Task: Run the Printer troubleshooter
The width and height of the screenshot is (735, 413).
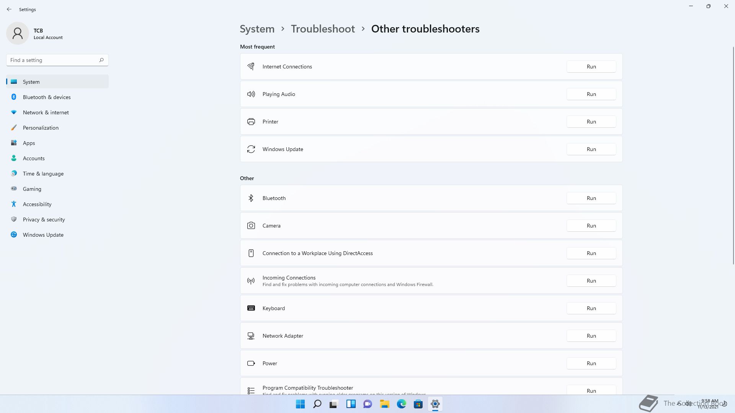Action: point(591,122)
